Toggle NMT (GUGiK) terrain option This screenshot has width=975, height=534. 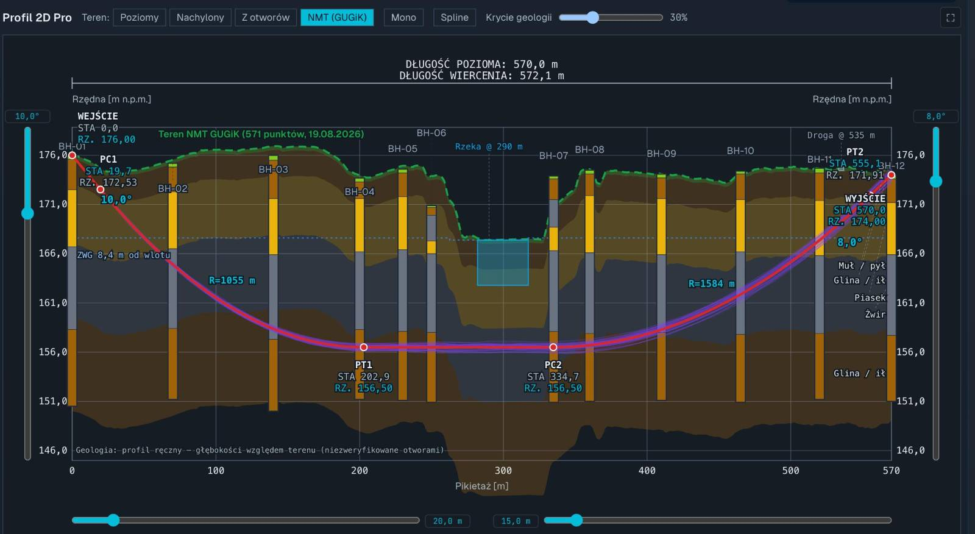coord(337,17)
